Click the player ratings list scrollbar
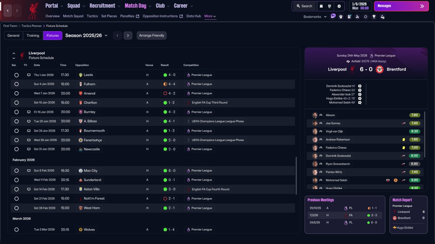 click(425, 134)
